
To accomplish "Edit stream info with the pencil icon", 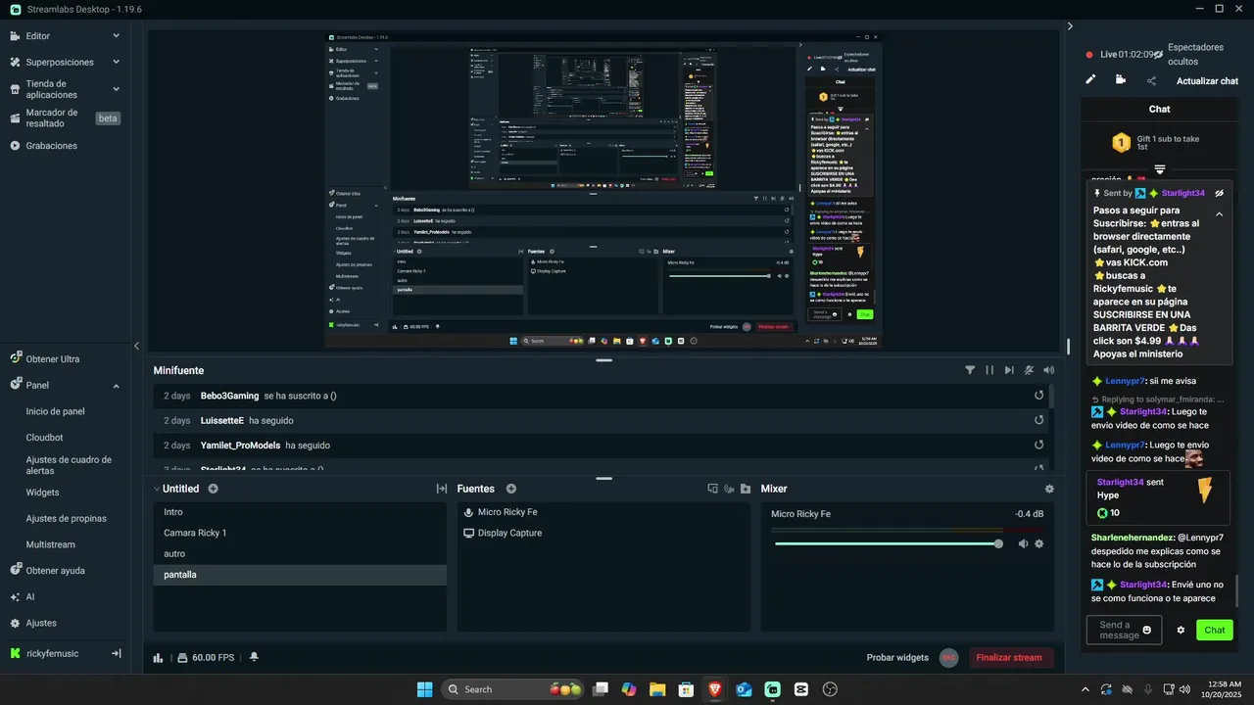I will click(1090, 80).
